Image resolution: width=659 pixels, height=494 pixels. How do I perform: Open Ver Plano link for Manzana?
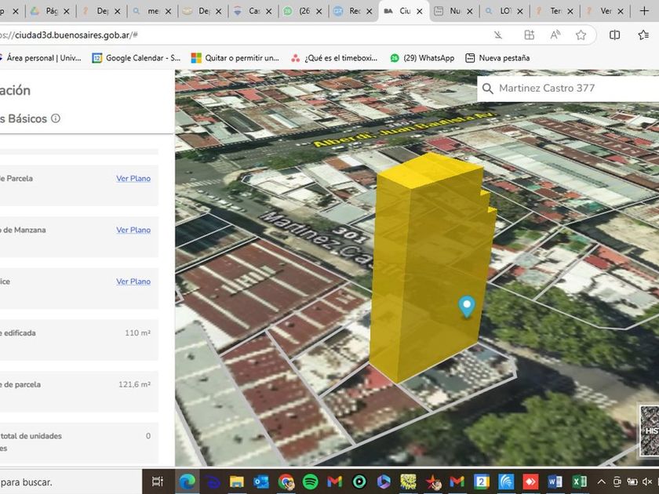pos(133,231)
